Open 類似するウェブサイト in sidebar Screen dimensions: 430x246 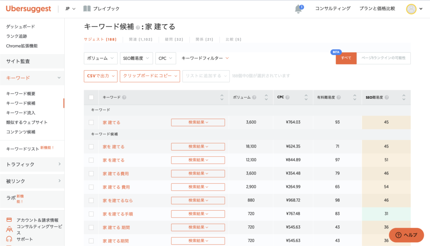pyautogui.click(x=27, y=122)
